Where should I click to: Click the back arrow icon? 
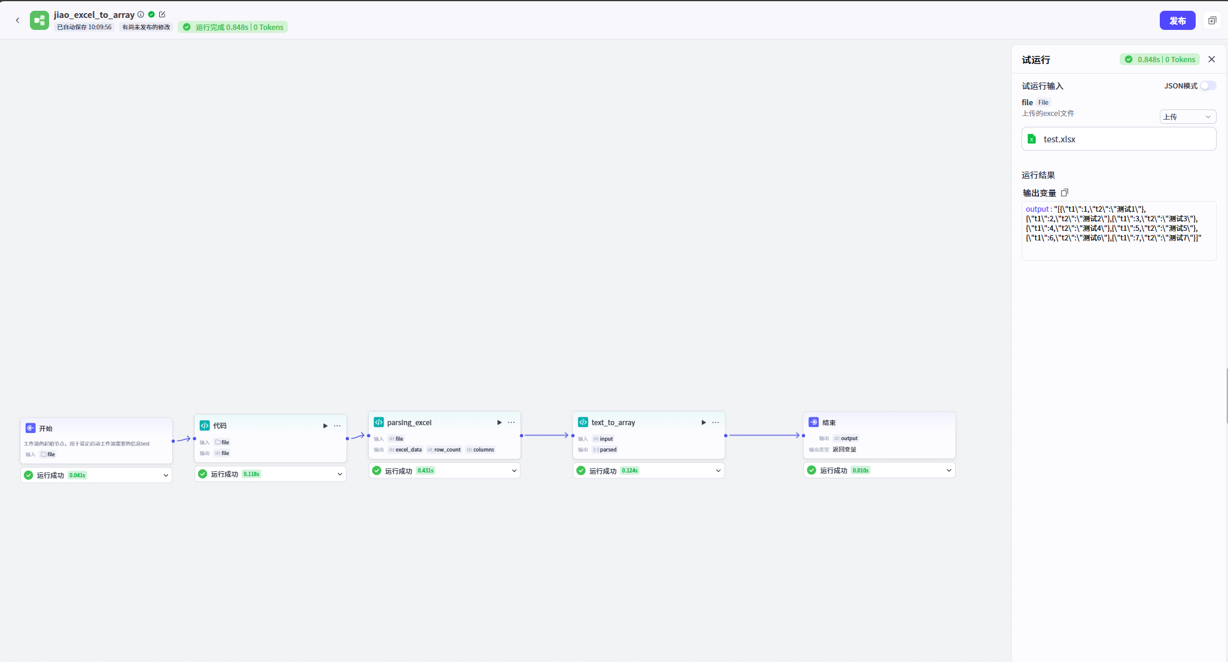tap(17, 20)
